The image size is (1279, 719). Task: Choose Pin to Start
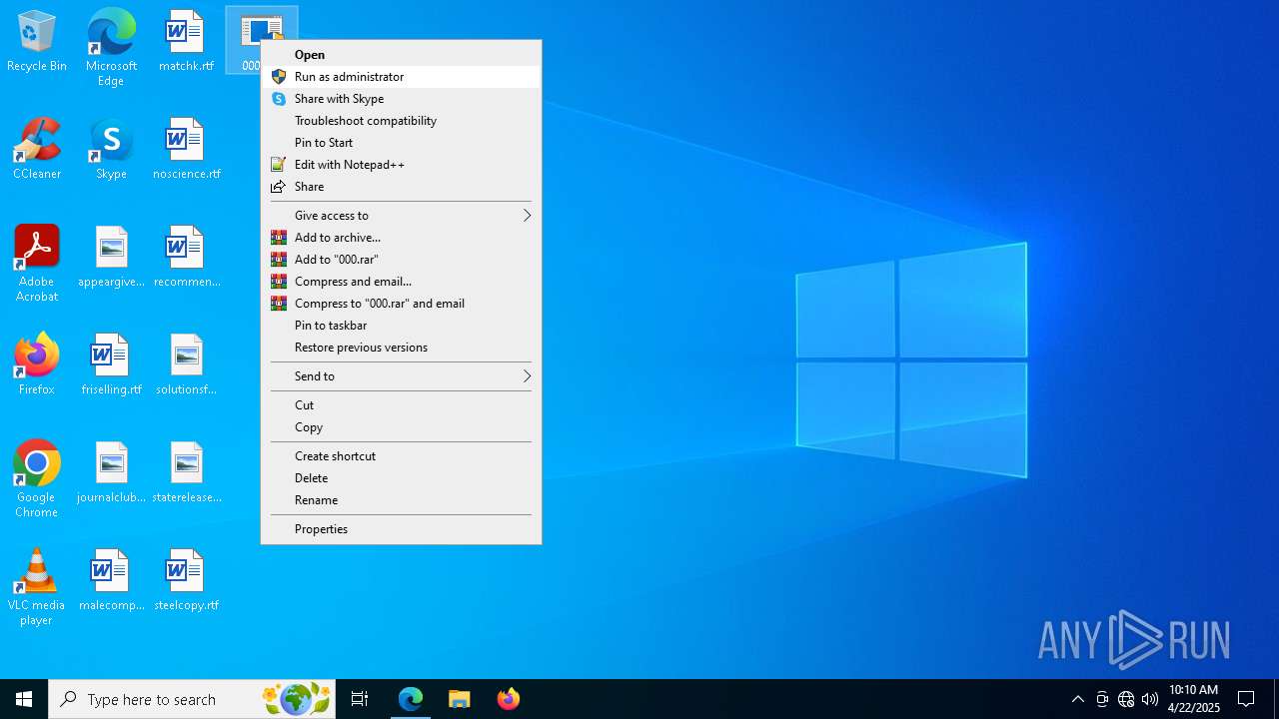pos(401,143)
